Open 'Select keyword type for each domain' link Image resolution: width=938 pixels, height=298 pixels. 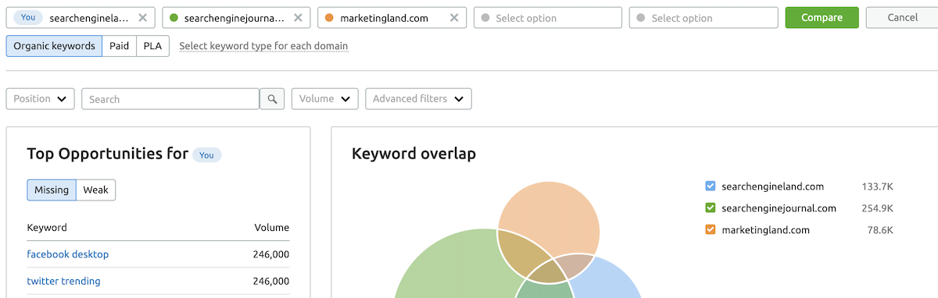coord(263,46)
